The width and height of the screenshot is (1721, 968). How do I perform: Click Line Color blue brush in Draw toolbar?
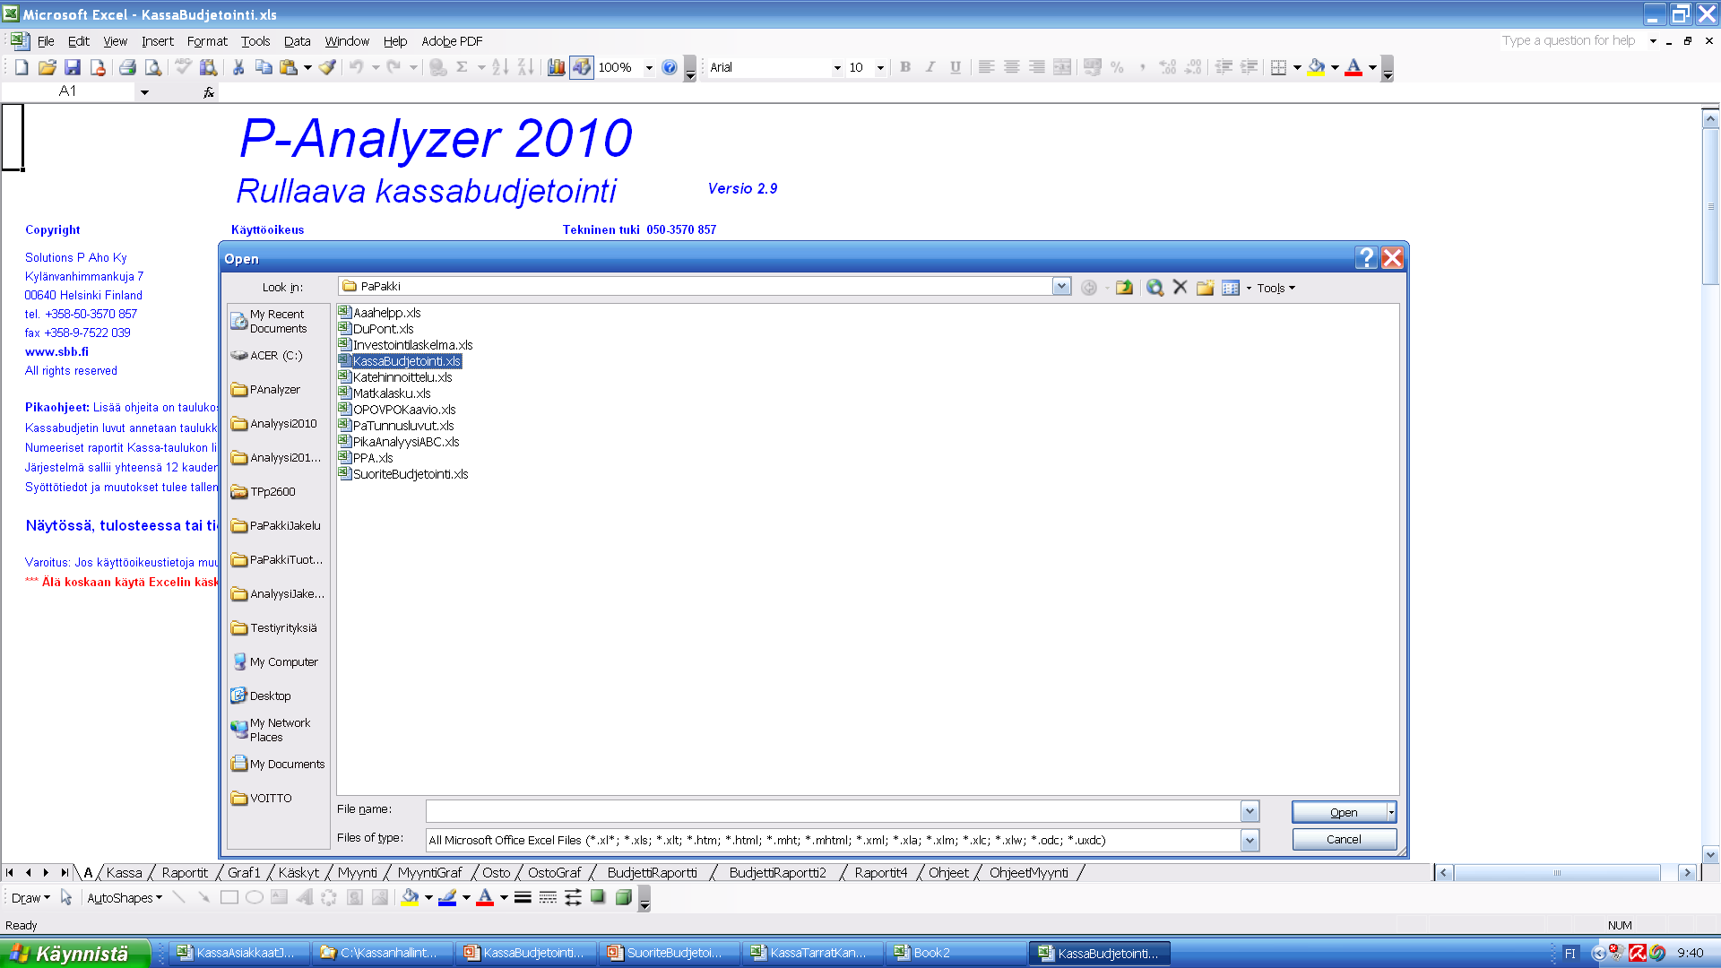(x=447, y=897)
